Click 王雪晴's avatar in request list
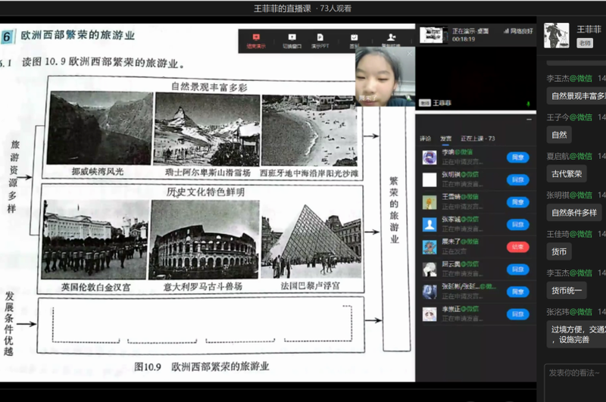606x402 pixels. pos(430,202)
